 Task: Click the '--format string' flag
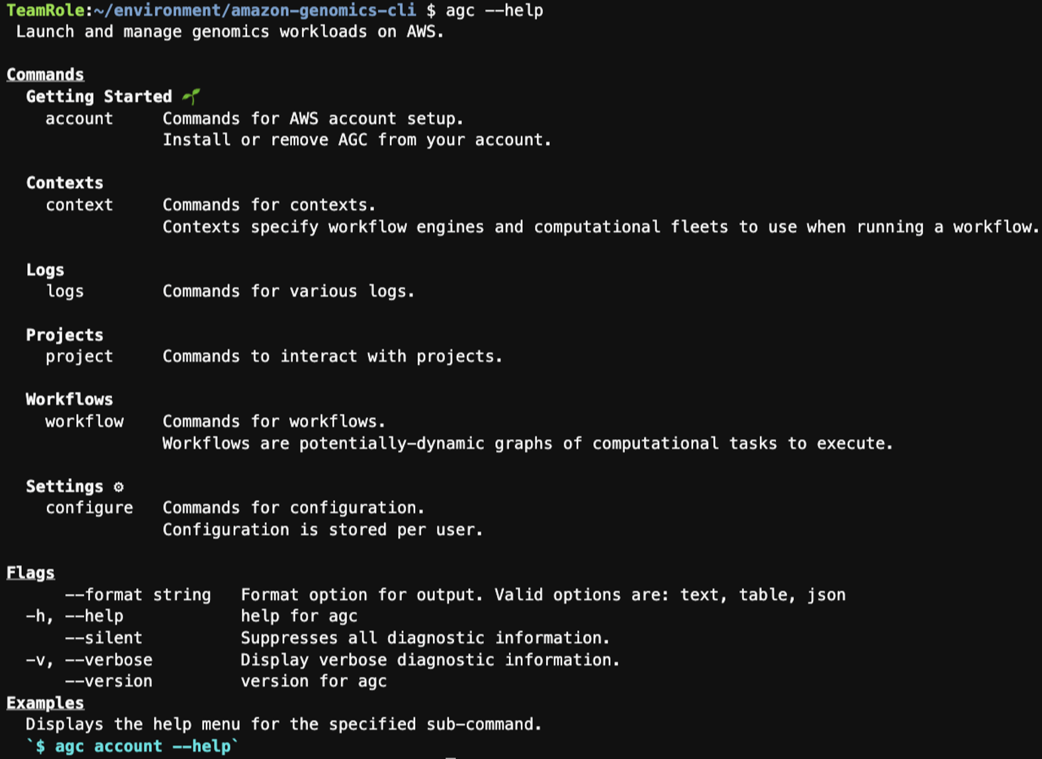(138, 595)
